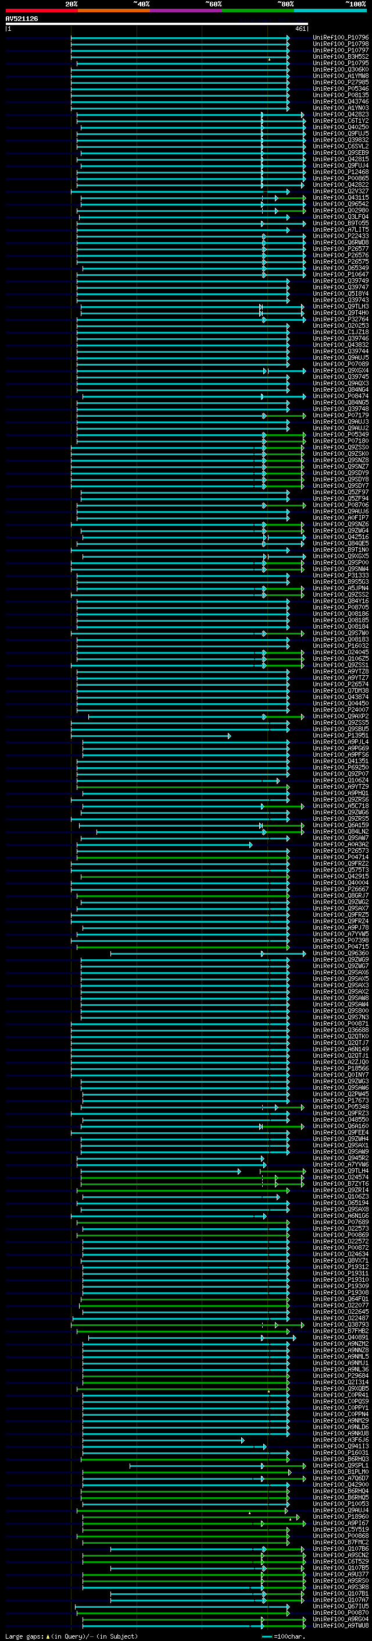Open hit UniRef100_A5C718
This screenshot has height=1641, width=372.
(x=341, y=806)
